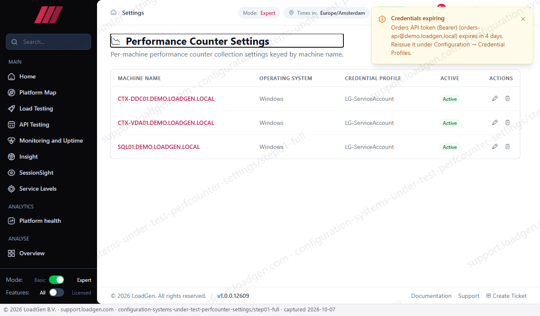This screenshot has width=540, height=316.
Task: Click the Platform Map compass icon
Action: [11, 92]
